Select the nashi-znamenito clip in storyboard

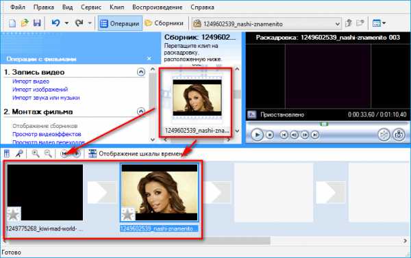tap(160, 192)
